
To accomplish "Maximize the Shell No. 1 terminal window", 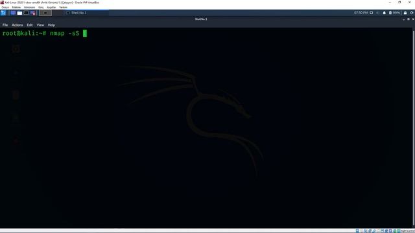I will (409, 19).
